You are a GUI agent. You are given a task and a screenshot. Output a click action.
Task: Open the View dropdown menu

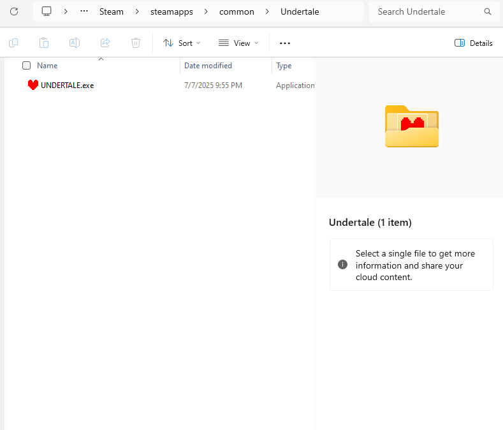click(238, 43)
